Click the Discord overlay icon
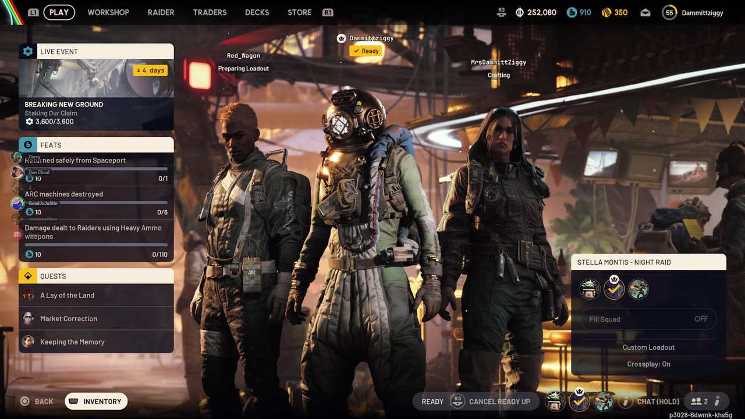The width and height of the screenshot is (745, 419). pyautogui.click(x=17, y=235)
